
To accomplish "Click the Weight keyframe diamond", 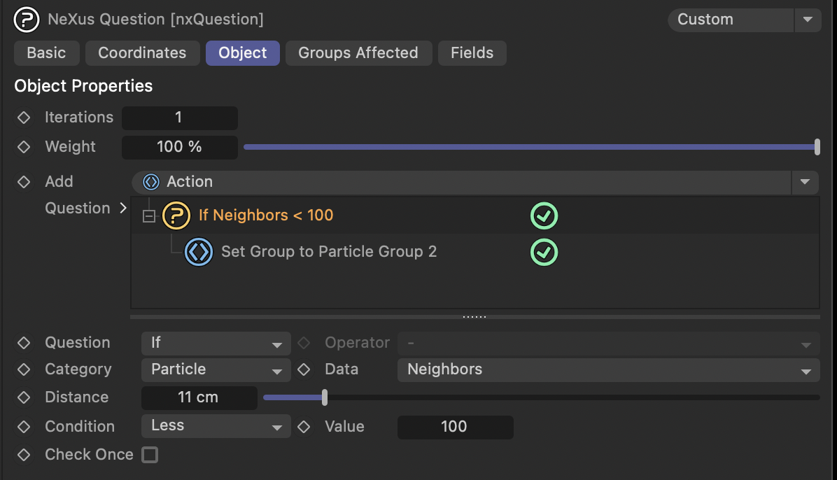I will (x=24, y=147).
